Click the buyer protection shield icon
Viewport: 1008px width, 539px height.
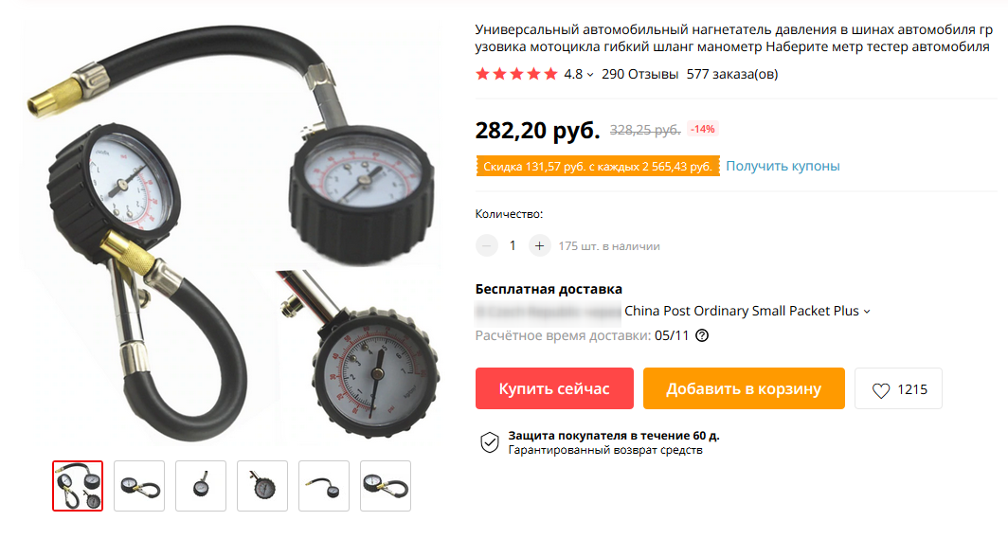point(489,442)
